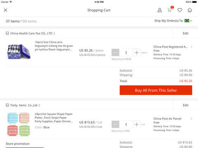Decrease oolong tea quantity with minus
This screenshot has height=148, width=198.
(115, 53)
